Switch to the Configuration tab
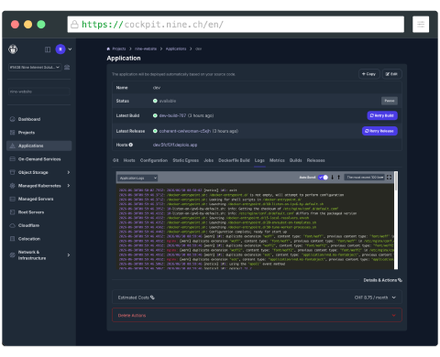440x357 pixels. pos(154,160)
